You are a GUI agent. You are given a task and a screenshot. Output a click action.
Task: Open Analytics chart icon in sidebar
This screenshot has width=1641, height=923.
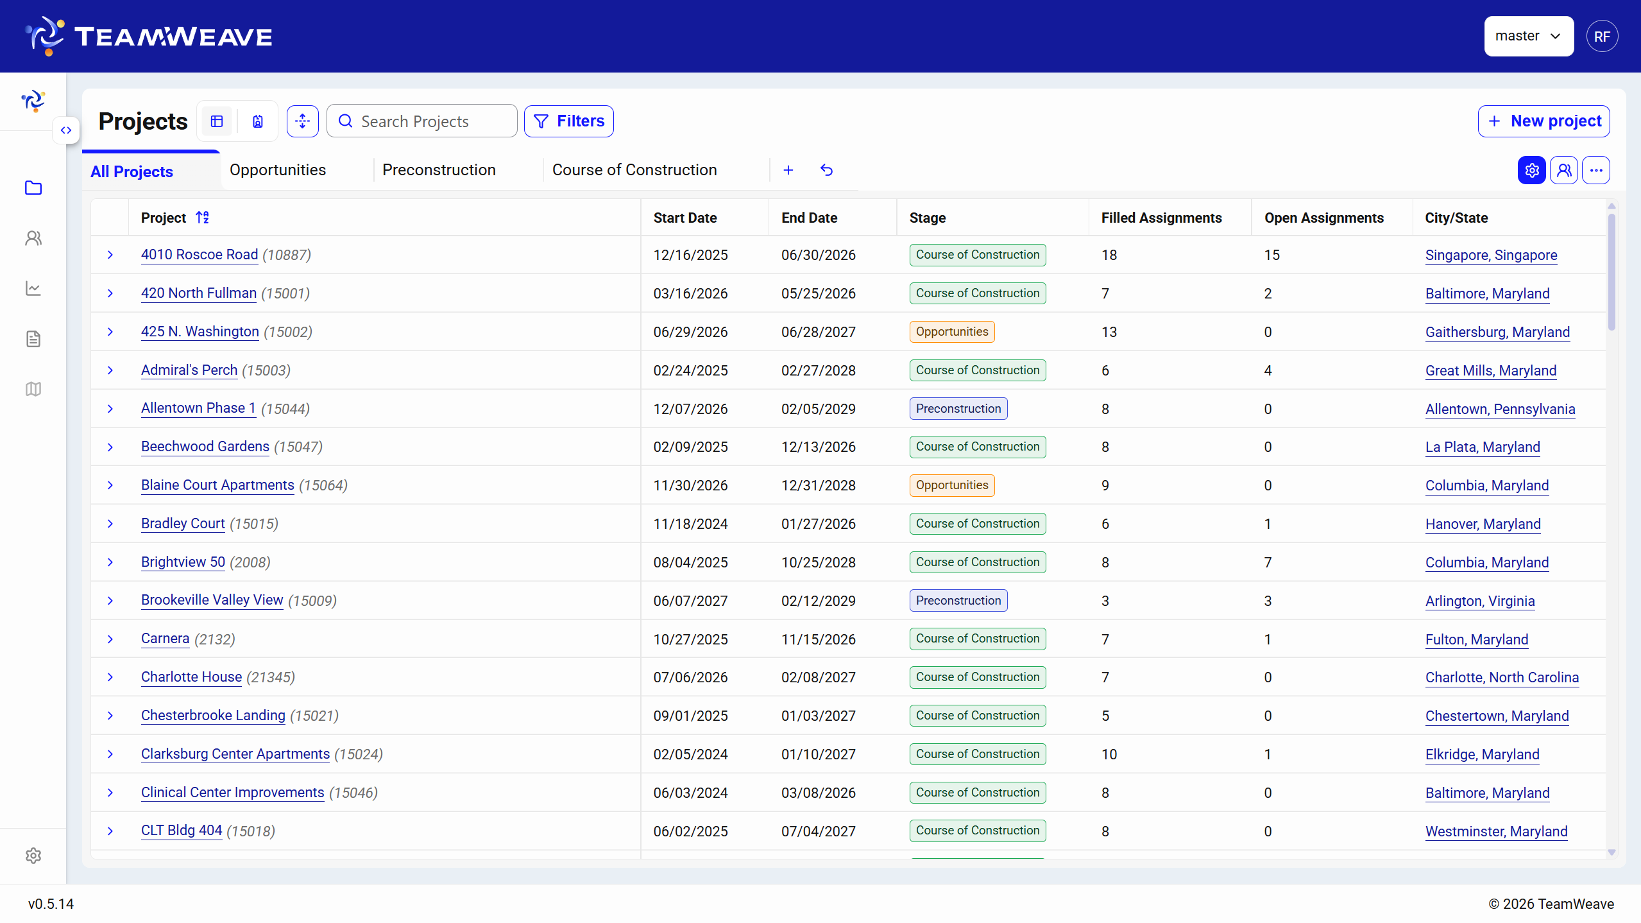tap(33, 288)
